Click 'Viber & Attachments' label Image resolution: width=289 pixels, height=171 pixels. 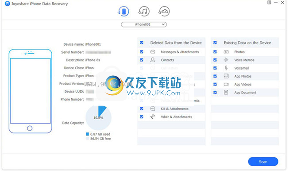pyautogui.click(x=177, y=117)
